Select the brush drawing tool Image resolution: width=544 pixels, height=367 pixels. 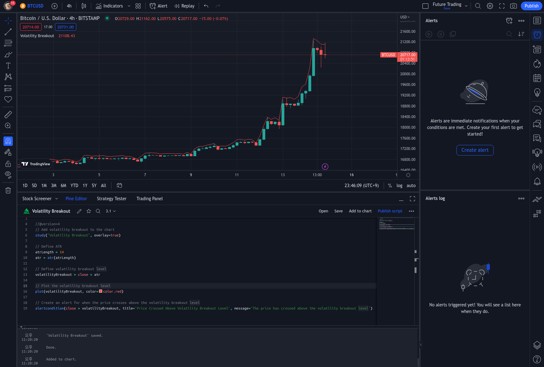8,54
